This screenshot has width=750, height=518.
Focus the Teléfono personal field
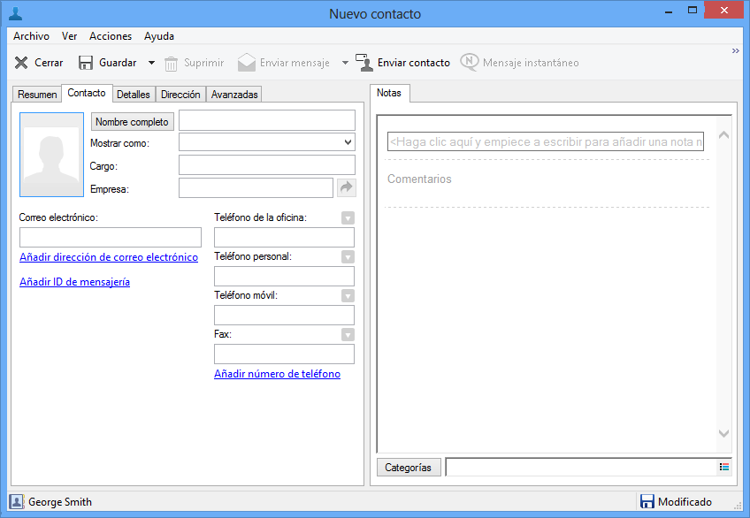click(x=284, y=276)
